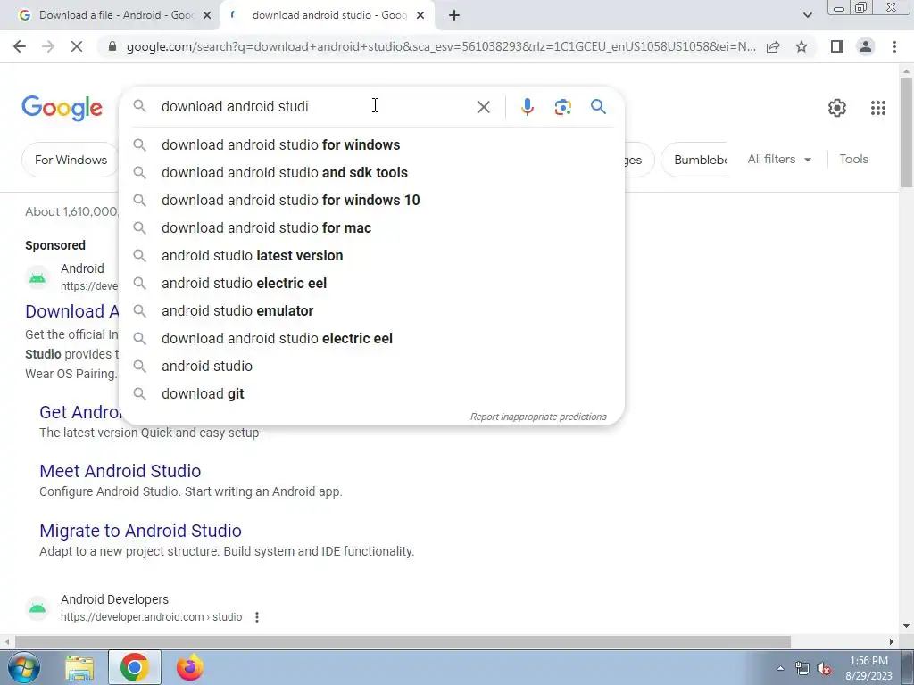Image resolution: width=914 pixels, height=685 pixels.
Task: Open Google apps grid
Action: click(x=878, y=108)
